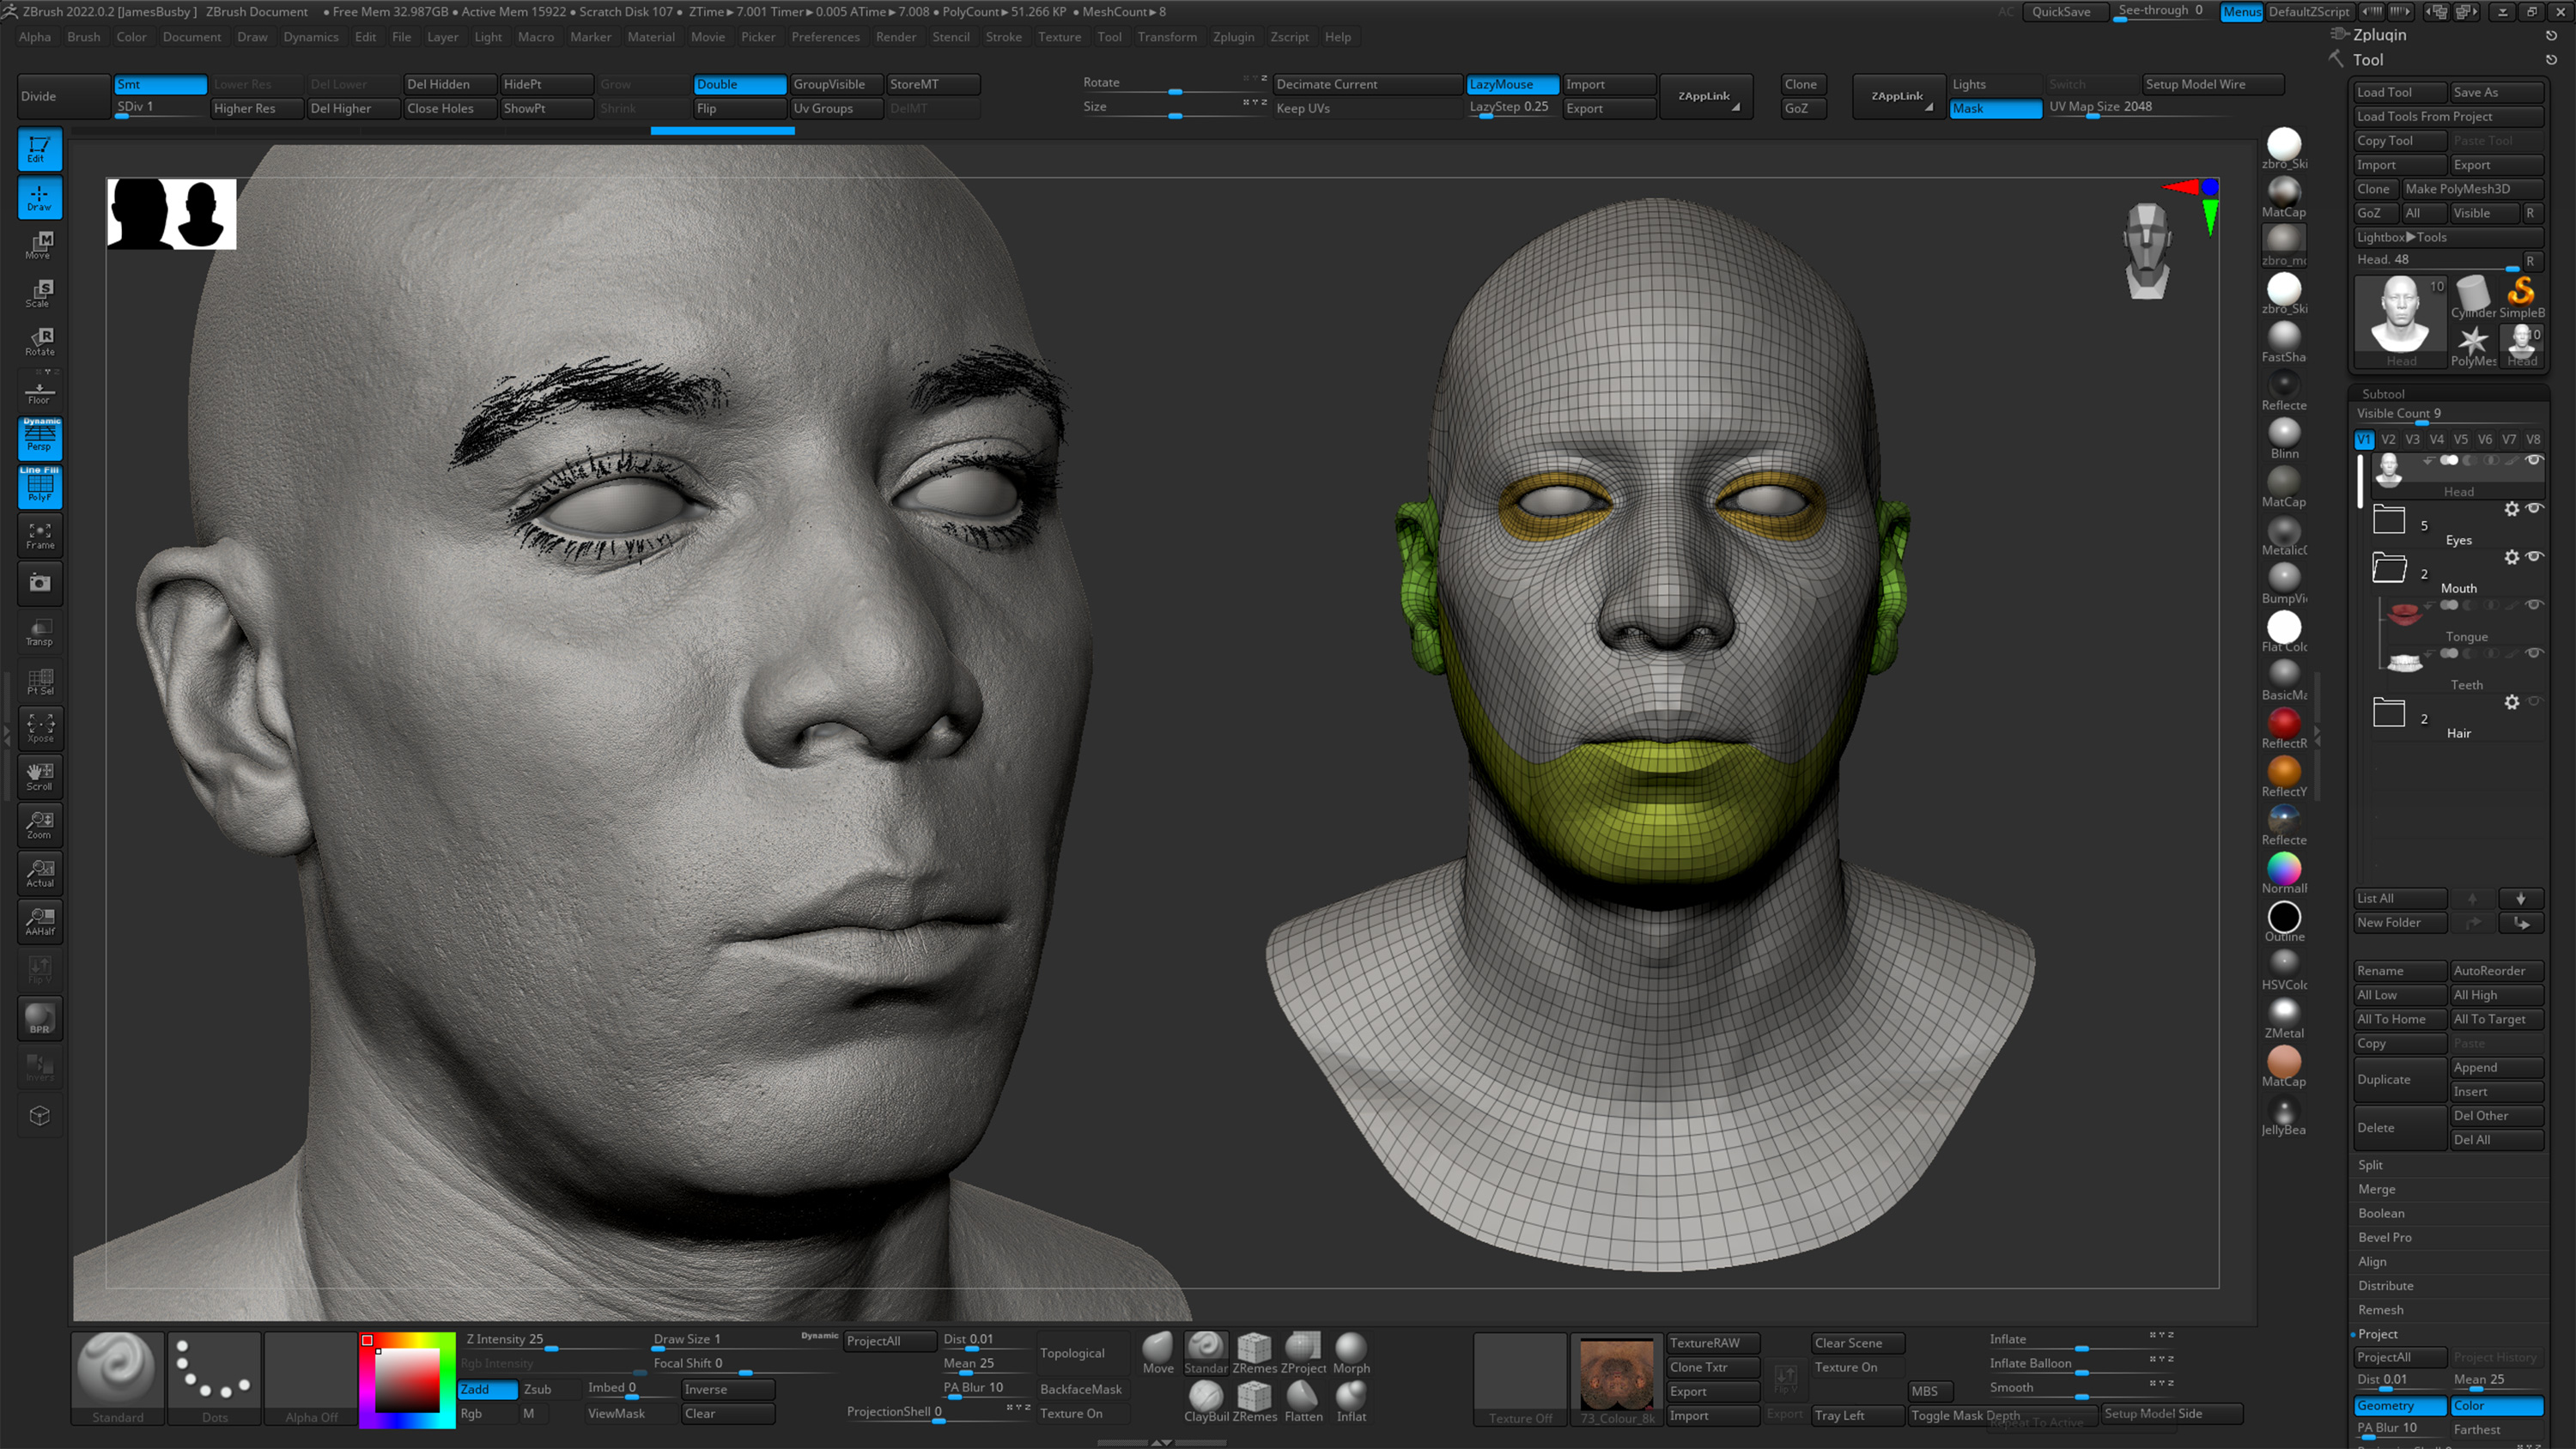Expand the Eyes subtool folder
The height and width of the screenshot is (1449, 2576).
click(2390, 520)
